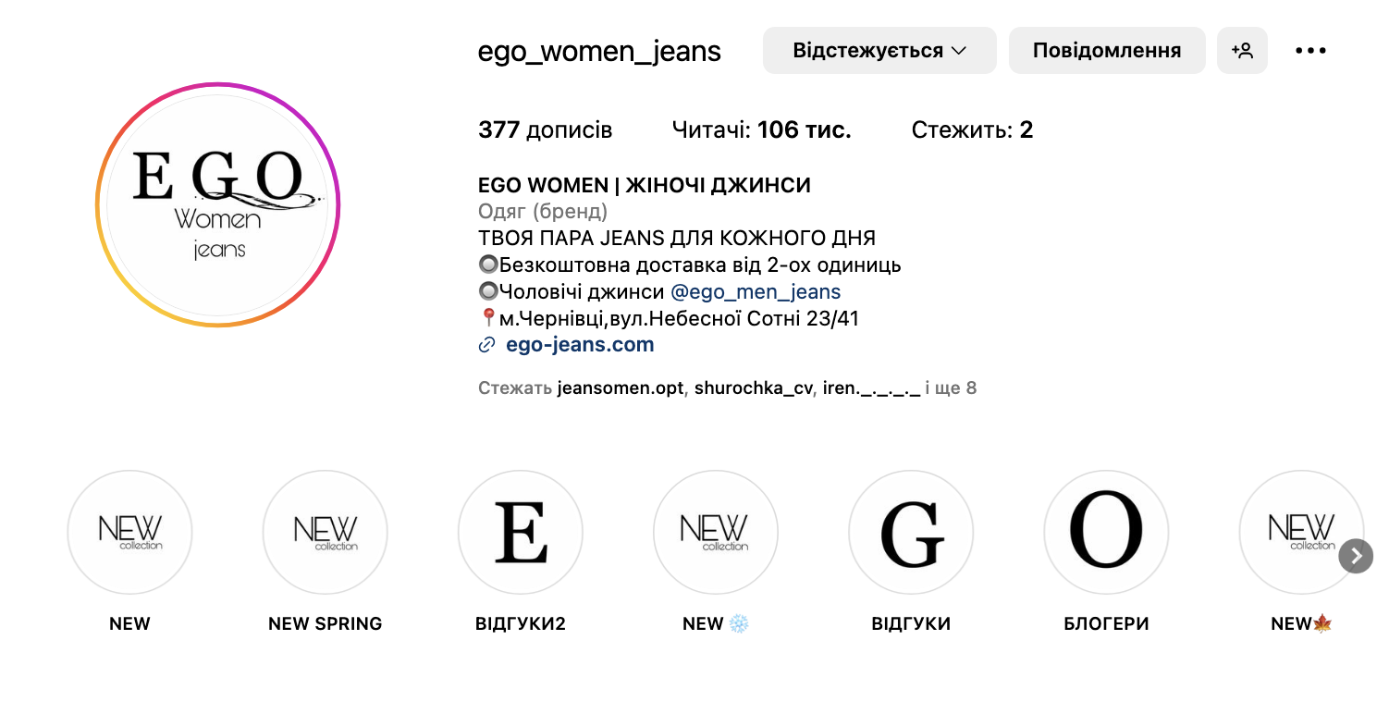The height and width of the screenshot is (714, 1389).
Task: View the Читачі 106 тис. followers list
Action: 761,130
